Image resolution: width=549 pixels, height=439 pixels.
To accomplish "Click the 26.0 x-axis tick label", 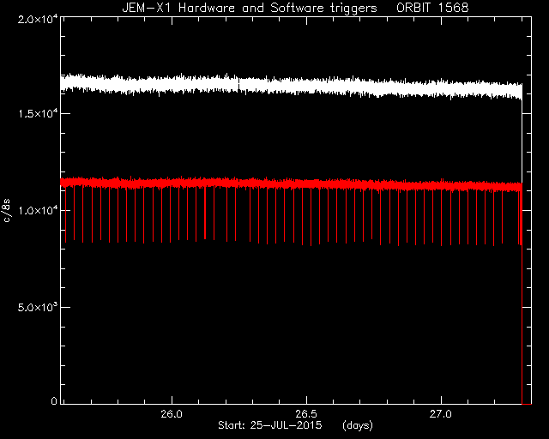I will (172, 414).
